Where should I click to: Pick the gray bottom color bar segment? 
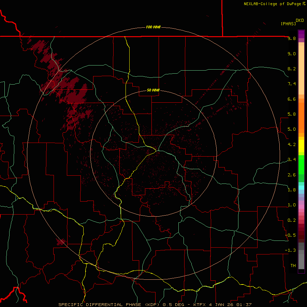pyautogui.click(x=301, y=261)
